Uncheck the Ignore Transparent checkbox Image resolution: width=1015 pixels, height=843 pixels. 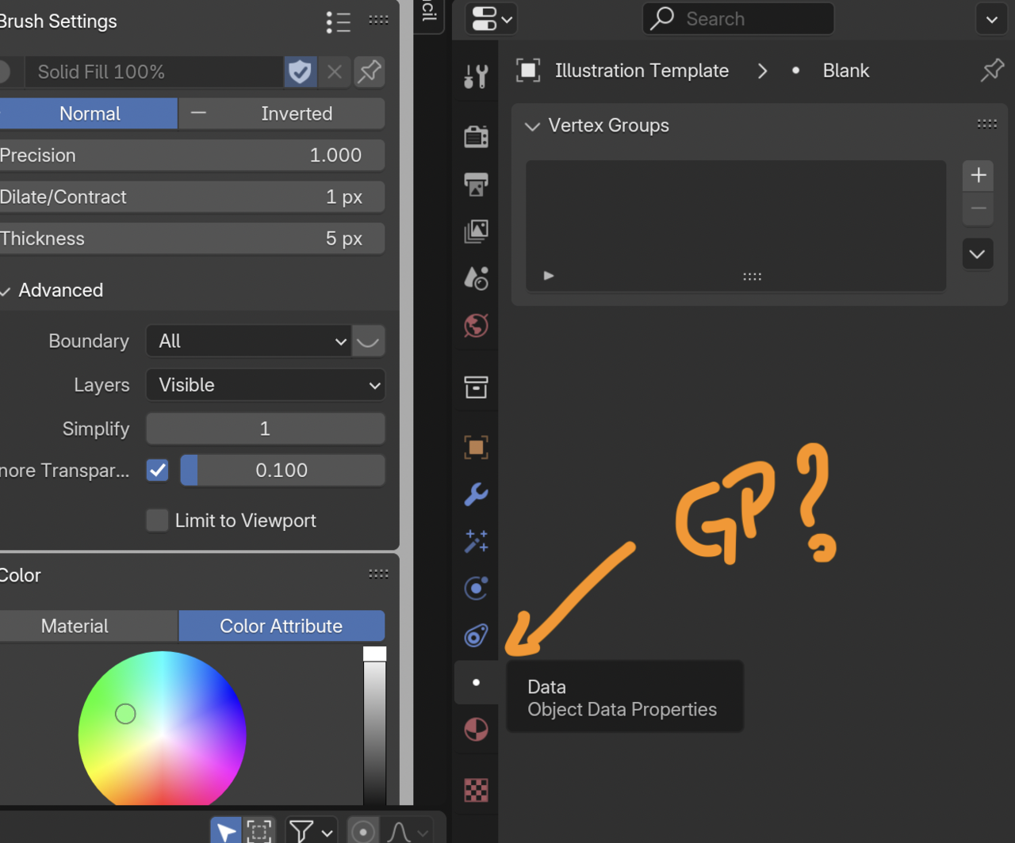(158, 471)
